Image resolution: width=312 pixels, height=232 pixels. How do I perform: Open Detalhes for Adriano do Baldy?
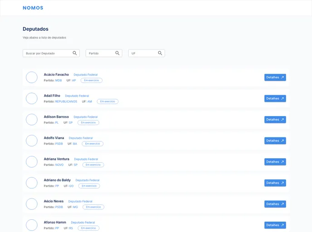275,183
